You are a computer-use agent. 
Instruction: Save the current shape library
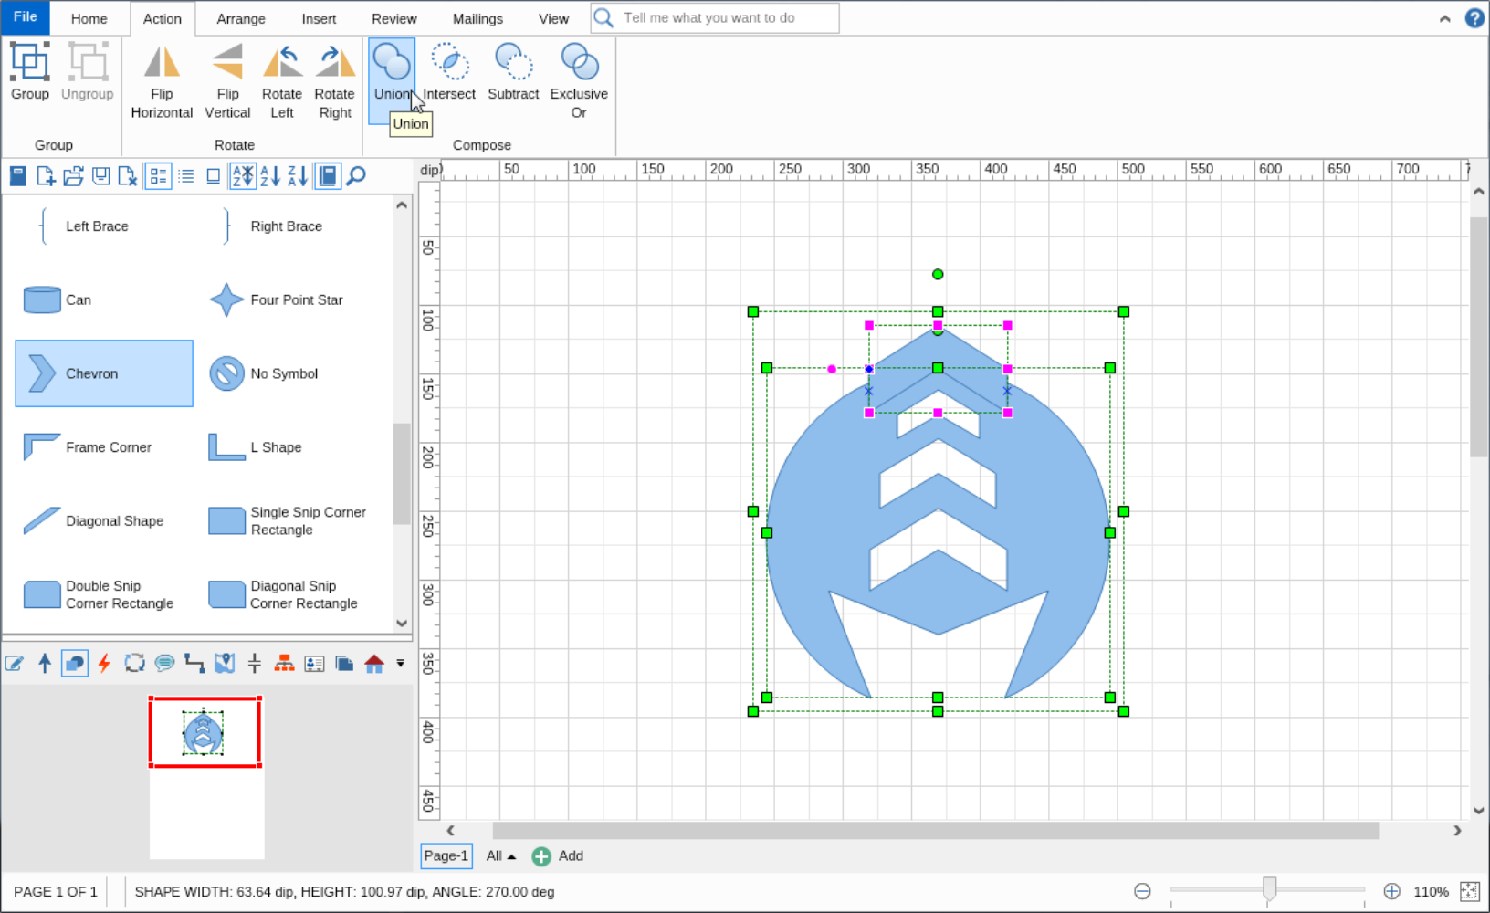point(100,175)
